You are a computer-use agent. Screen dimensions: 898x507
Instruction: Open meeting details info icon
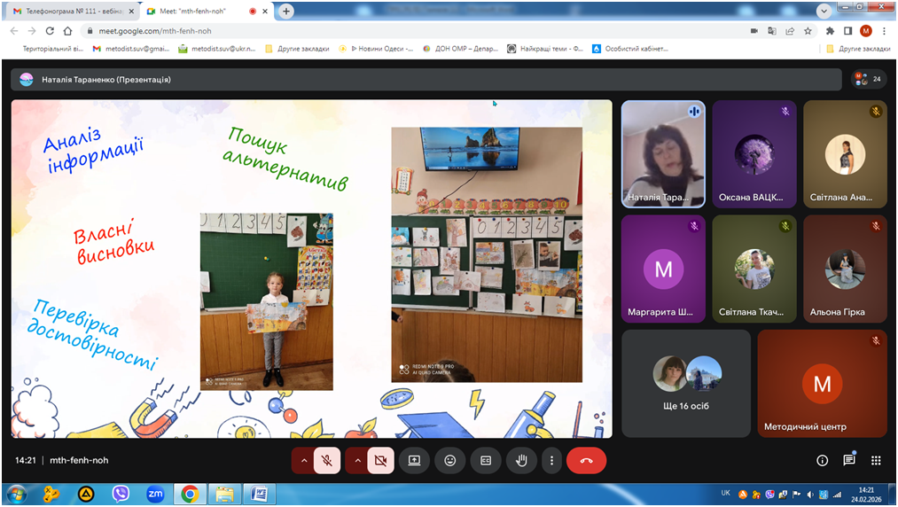pyautogui.click(x=822, y=461)
